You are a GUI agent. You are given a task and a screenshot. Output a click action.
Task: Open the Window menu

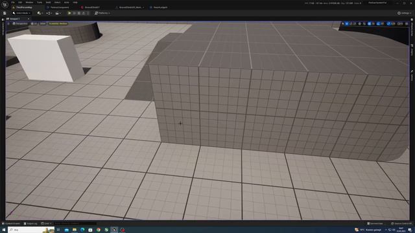(x=29, y=3)
